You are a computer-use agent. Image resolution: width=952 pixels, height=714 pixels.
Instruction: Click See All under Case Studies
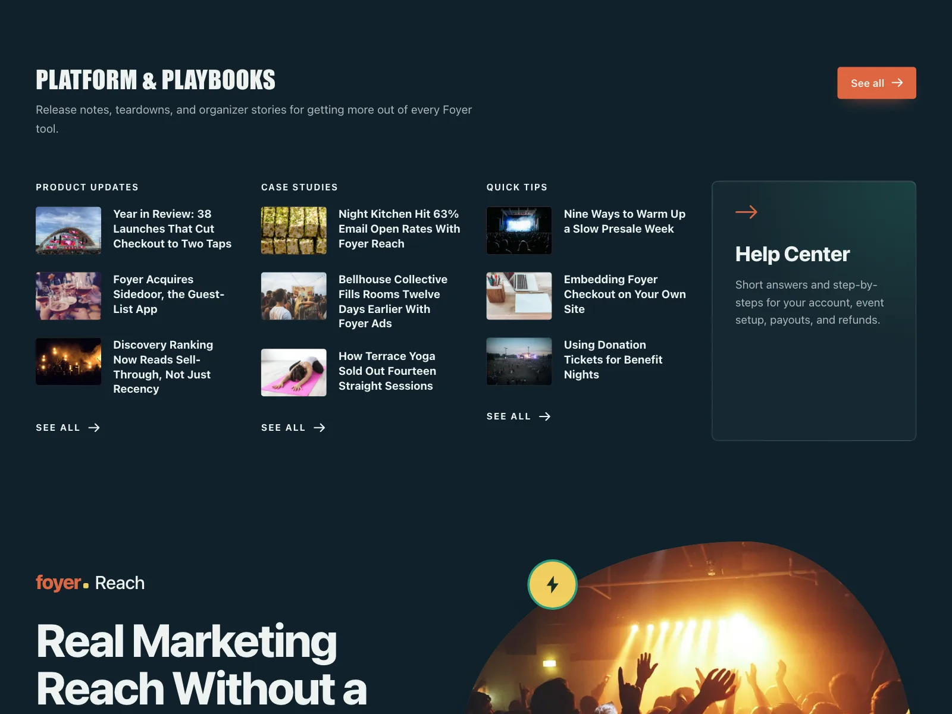[293, 428]
